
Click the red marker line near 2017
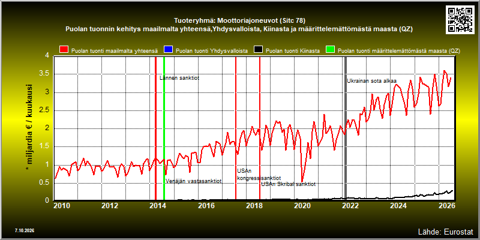[236, 128]
